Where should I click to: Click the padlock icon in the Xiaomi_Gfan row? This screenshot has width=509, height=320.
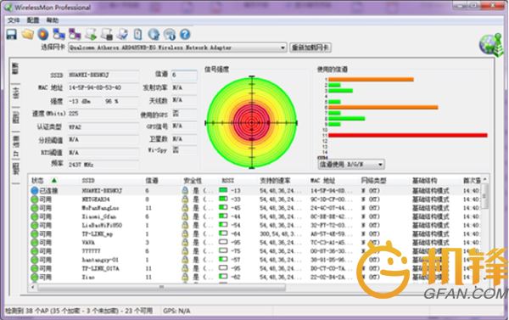[185, 216]
